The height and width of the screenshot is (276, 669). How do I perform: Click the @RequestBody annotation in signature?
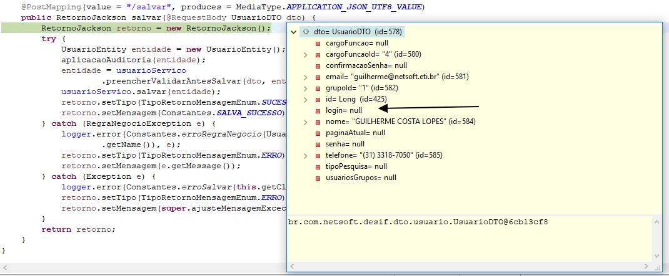[x=196, y=18]
